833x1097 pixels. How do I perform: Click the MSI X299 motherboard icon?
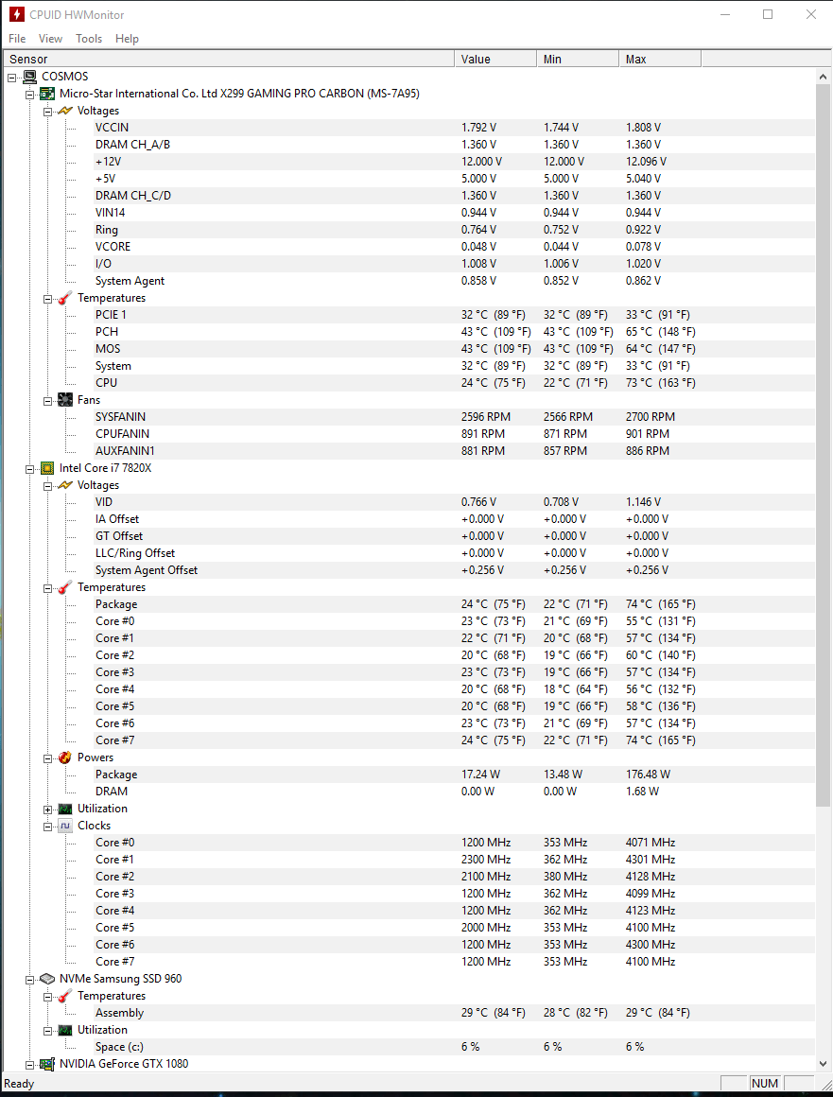(47, 94)
